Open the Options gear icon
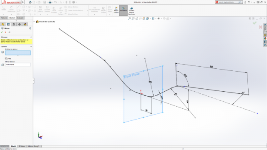Screen dimensions: 267x150 (x=73, y=2)
